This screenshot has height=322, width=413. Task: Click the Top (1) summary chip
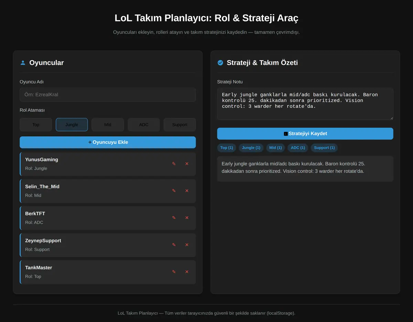(226, 148)
